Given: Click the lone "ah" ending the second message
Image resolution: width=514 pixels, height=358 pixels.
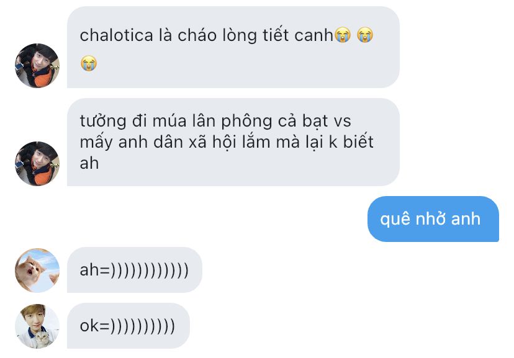Looking at the screenshot, I should point(89,163).
